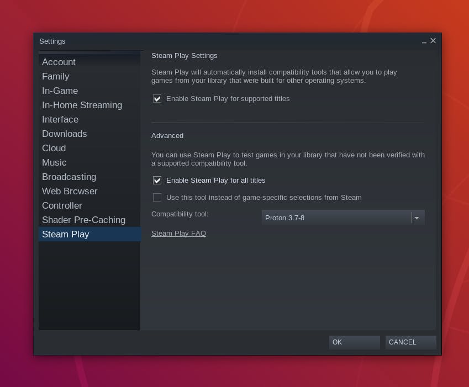Screen dimensions: 469x387
Task: Click the Steam Play Settings heading
Action: point(185,56)
